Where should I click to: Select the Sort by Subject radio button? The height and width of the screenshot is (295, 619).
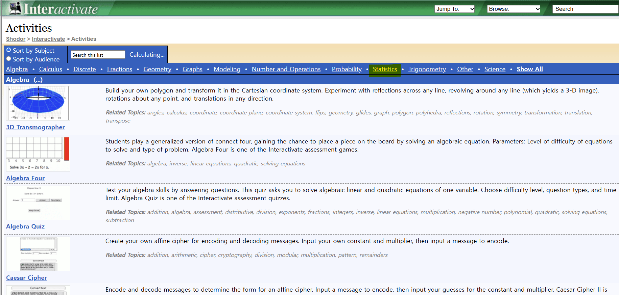[x=9, y=50]
